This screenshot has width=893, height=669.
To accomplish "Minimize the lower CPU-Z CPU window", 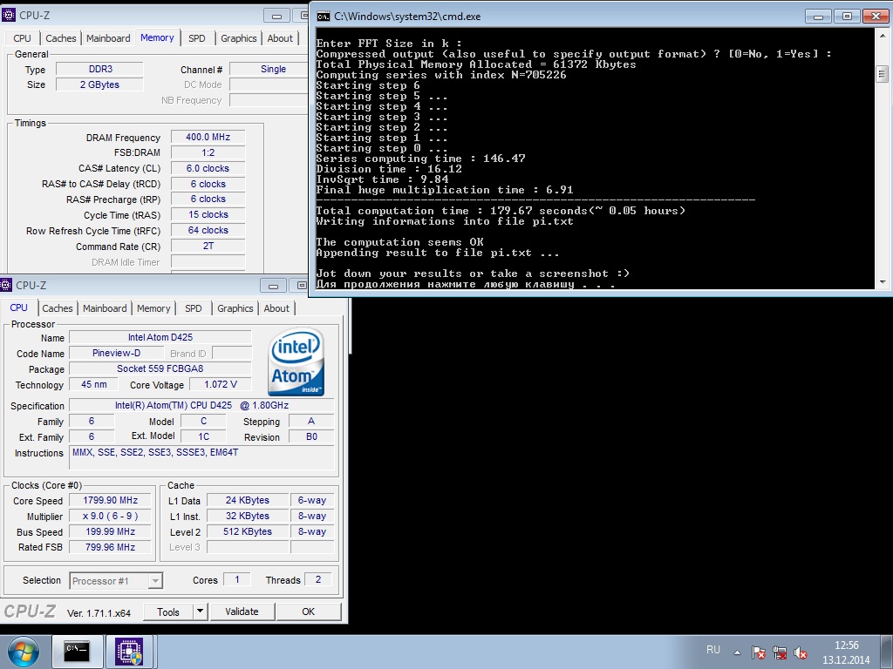I will click(x=273, y=286).
